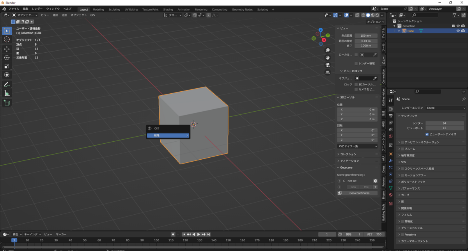Enable スクリーンスペース反射 checkbox
The height and width of the screenshot is (251, 468).
[x=402, y=169]
